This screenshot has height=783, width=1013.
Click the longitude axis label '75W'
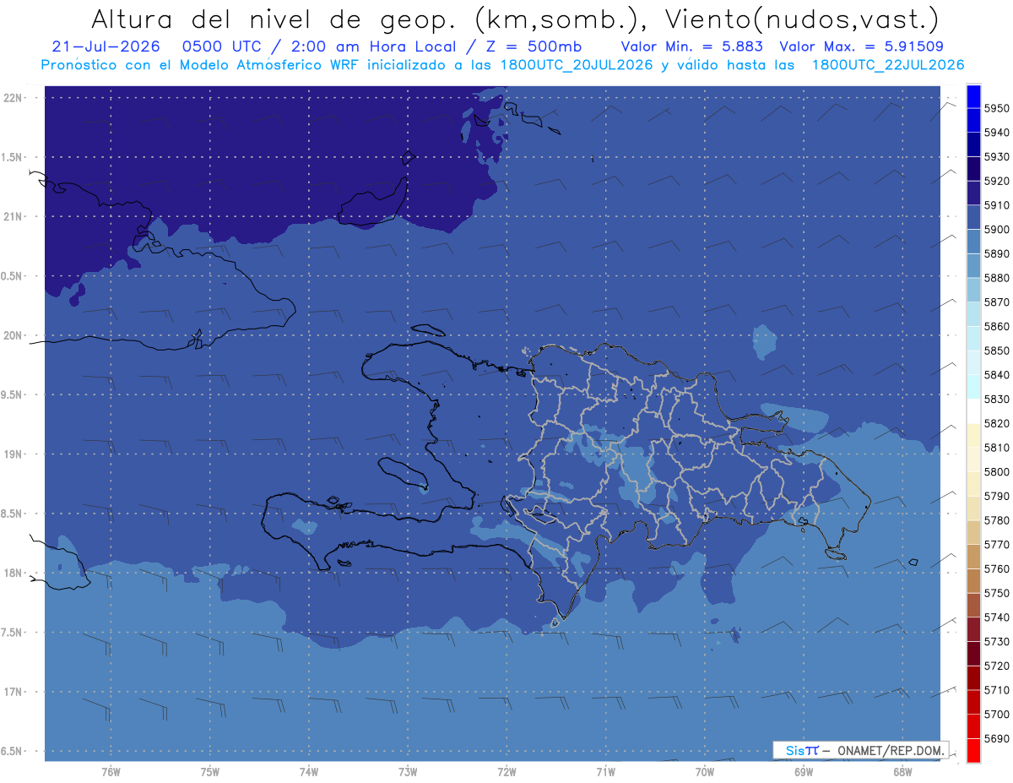(209, 772)
